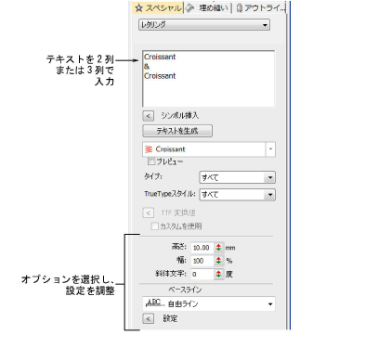Click the テキストを生成 button
This screenshot has height=348, width=365.
177,131
